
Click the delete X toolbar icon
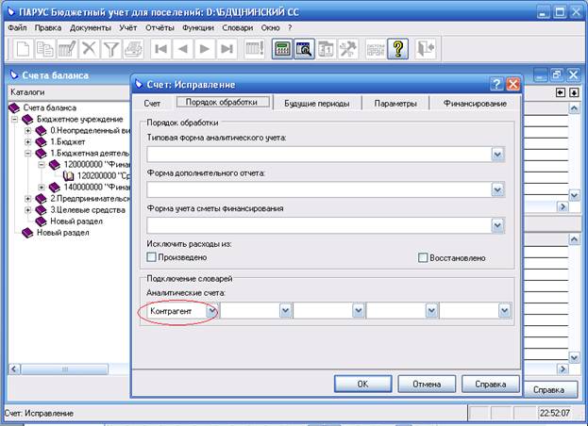point(89,49)
